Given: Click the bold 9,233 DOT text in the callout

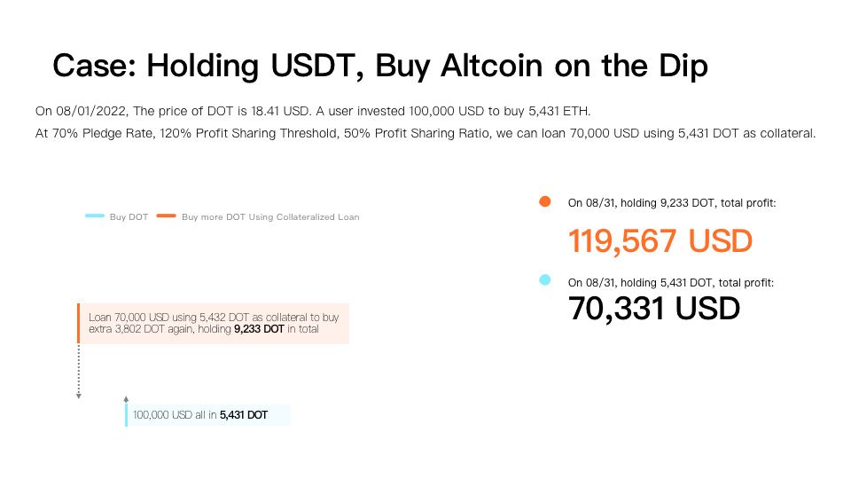Looking at the screenshot, I should coord(259,329).
